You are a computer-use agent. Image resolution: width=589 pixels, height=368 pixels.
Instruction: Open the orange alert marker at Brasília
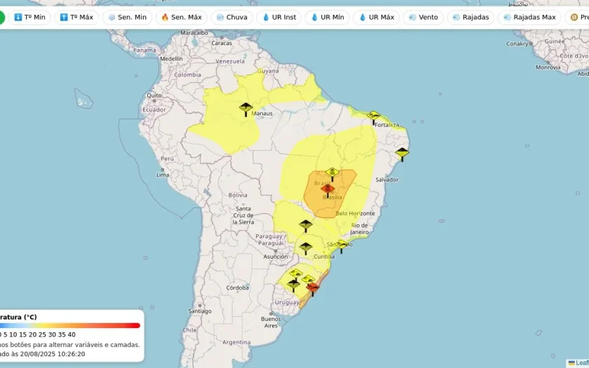pyautogui.click(x=327, y=191)
